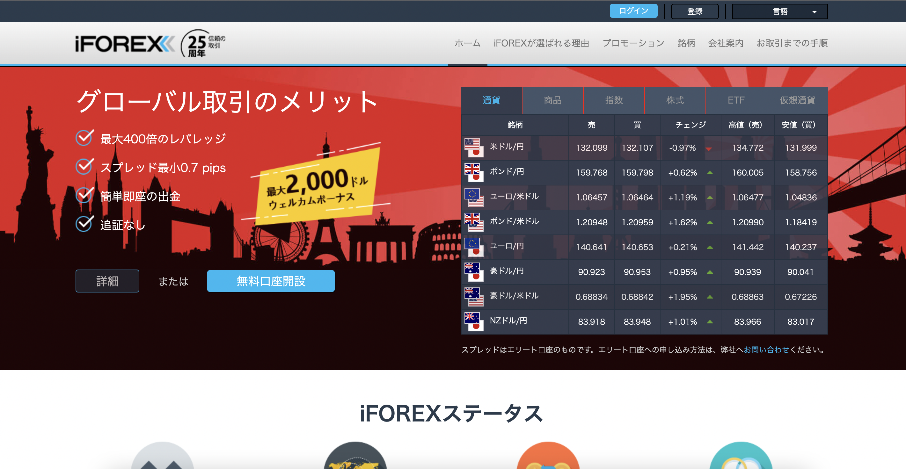Click the 米ドル/円 flag pair icon

474,148
